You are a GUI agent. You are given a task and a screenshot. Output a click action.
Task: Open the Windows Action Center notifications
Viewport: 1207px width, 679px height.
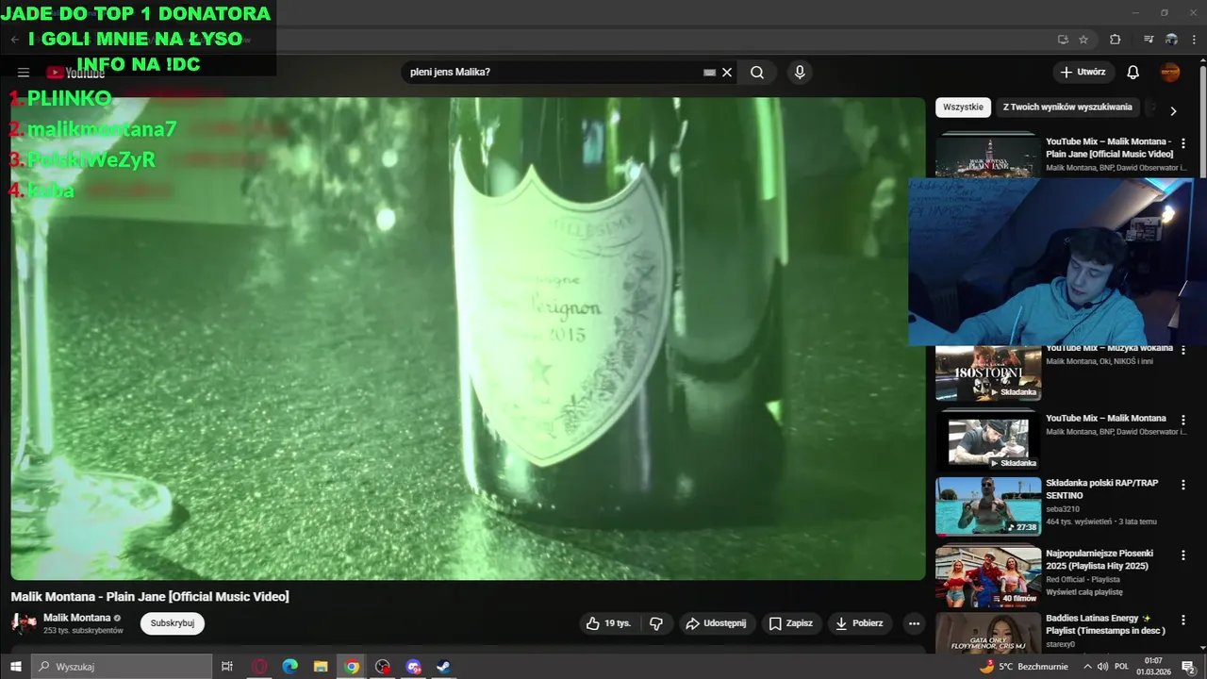click(1188, 667)
